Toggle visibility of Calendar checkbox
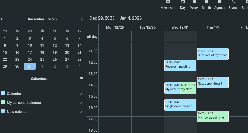This screenshot has width=248, height=133. (3, 94)
